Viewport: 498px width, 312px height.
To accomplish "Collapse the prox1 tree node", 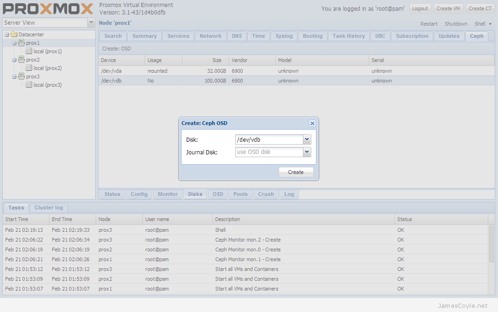I will [14, 43].
